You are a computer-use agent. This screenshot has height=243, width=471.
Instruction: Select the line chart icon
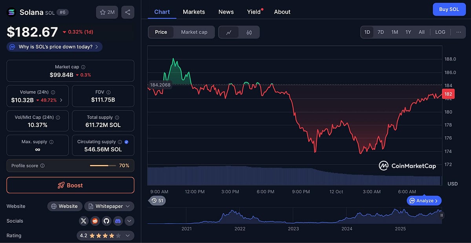tap(229, 32)
